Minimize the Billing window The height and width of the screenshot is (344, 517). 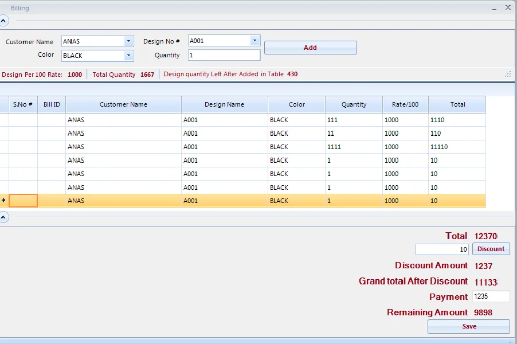pos(494,9)
